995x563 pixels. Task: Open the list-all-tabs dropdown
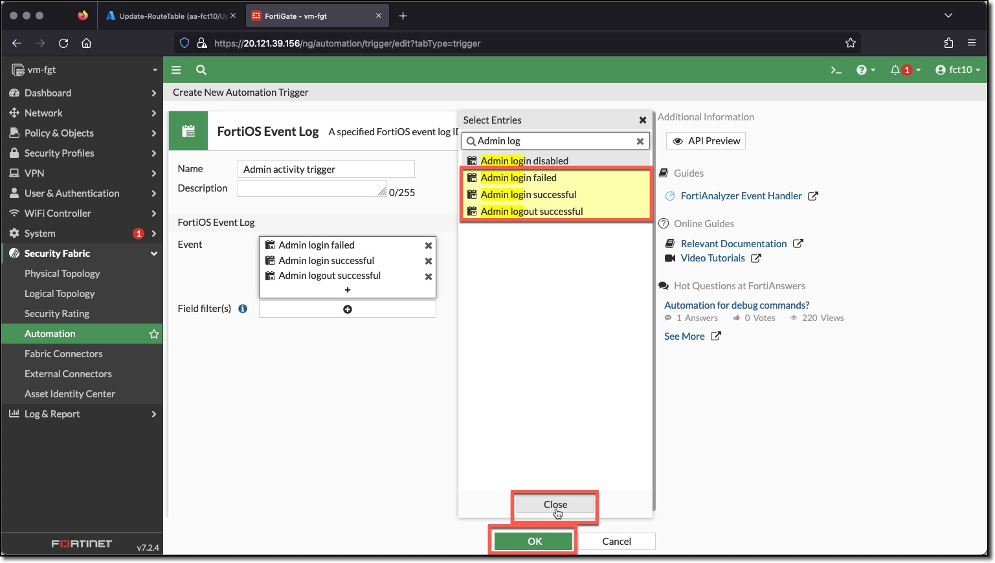[x=948, y=16]
